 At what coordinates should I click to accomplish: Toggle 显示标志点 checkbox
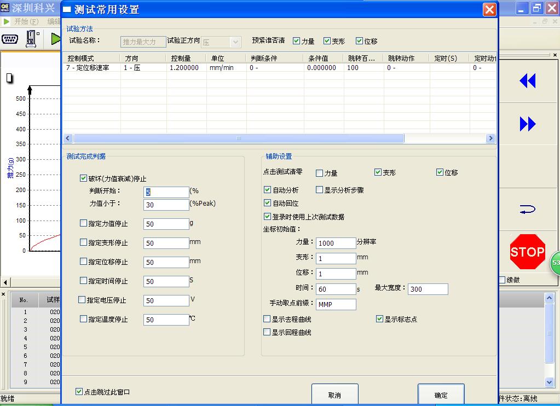(x=380, y=319)
